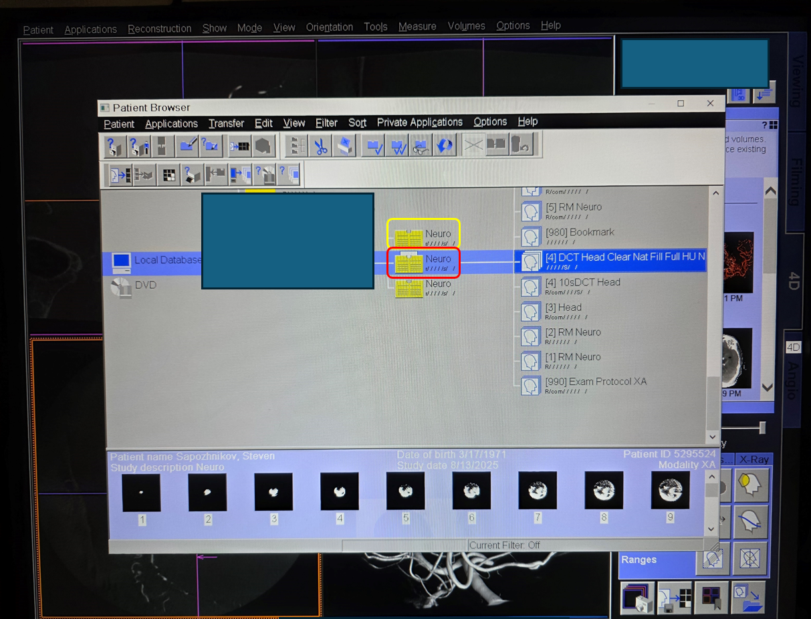Select image thumbnail number 5
The height and width of the screenshot is (619, 811).
[x=405, y=491]
